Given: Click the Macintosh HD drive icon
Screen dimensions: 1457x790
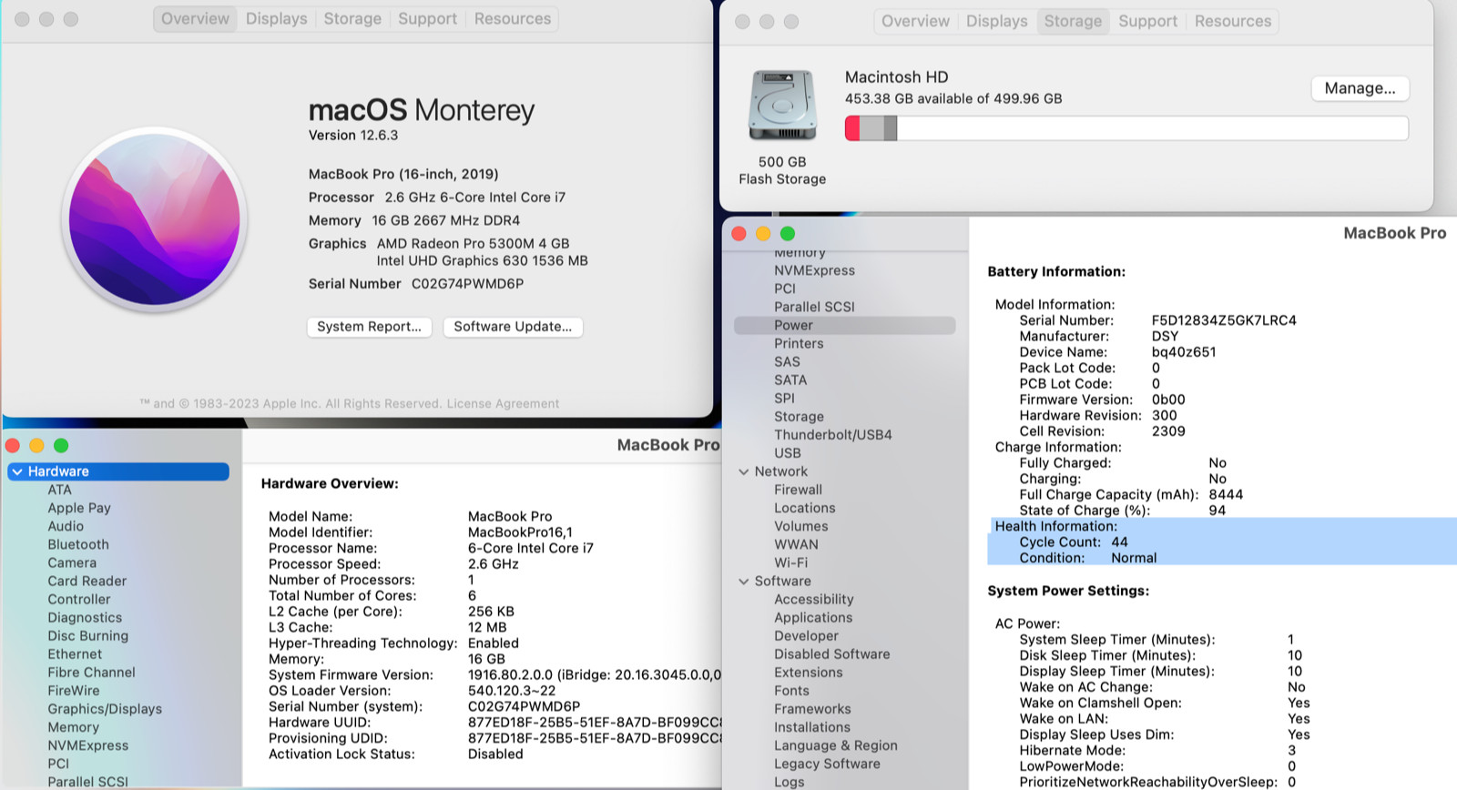Looking at the screenshot, I should point(782,105).
